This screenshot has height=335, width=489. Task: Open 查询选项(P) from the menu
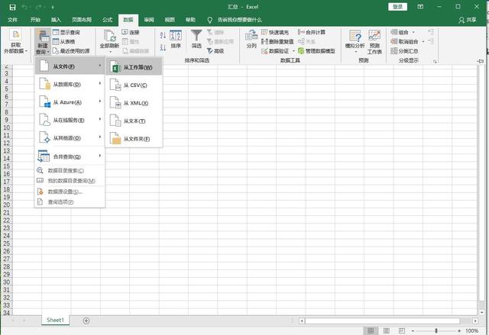(70, 202)
